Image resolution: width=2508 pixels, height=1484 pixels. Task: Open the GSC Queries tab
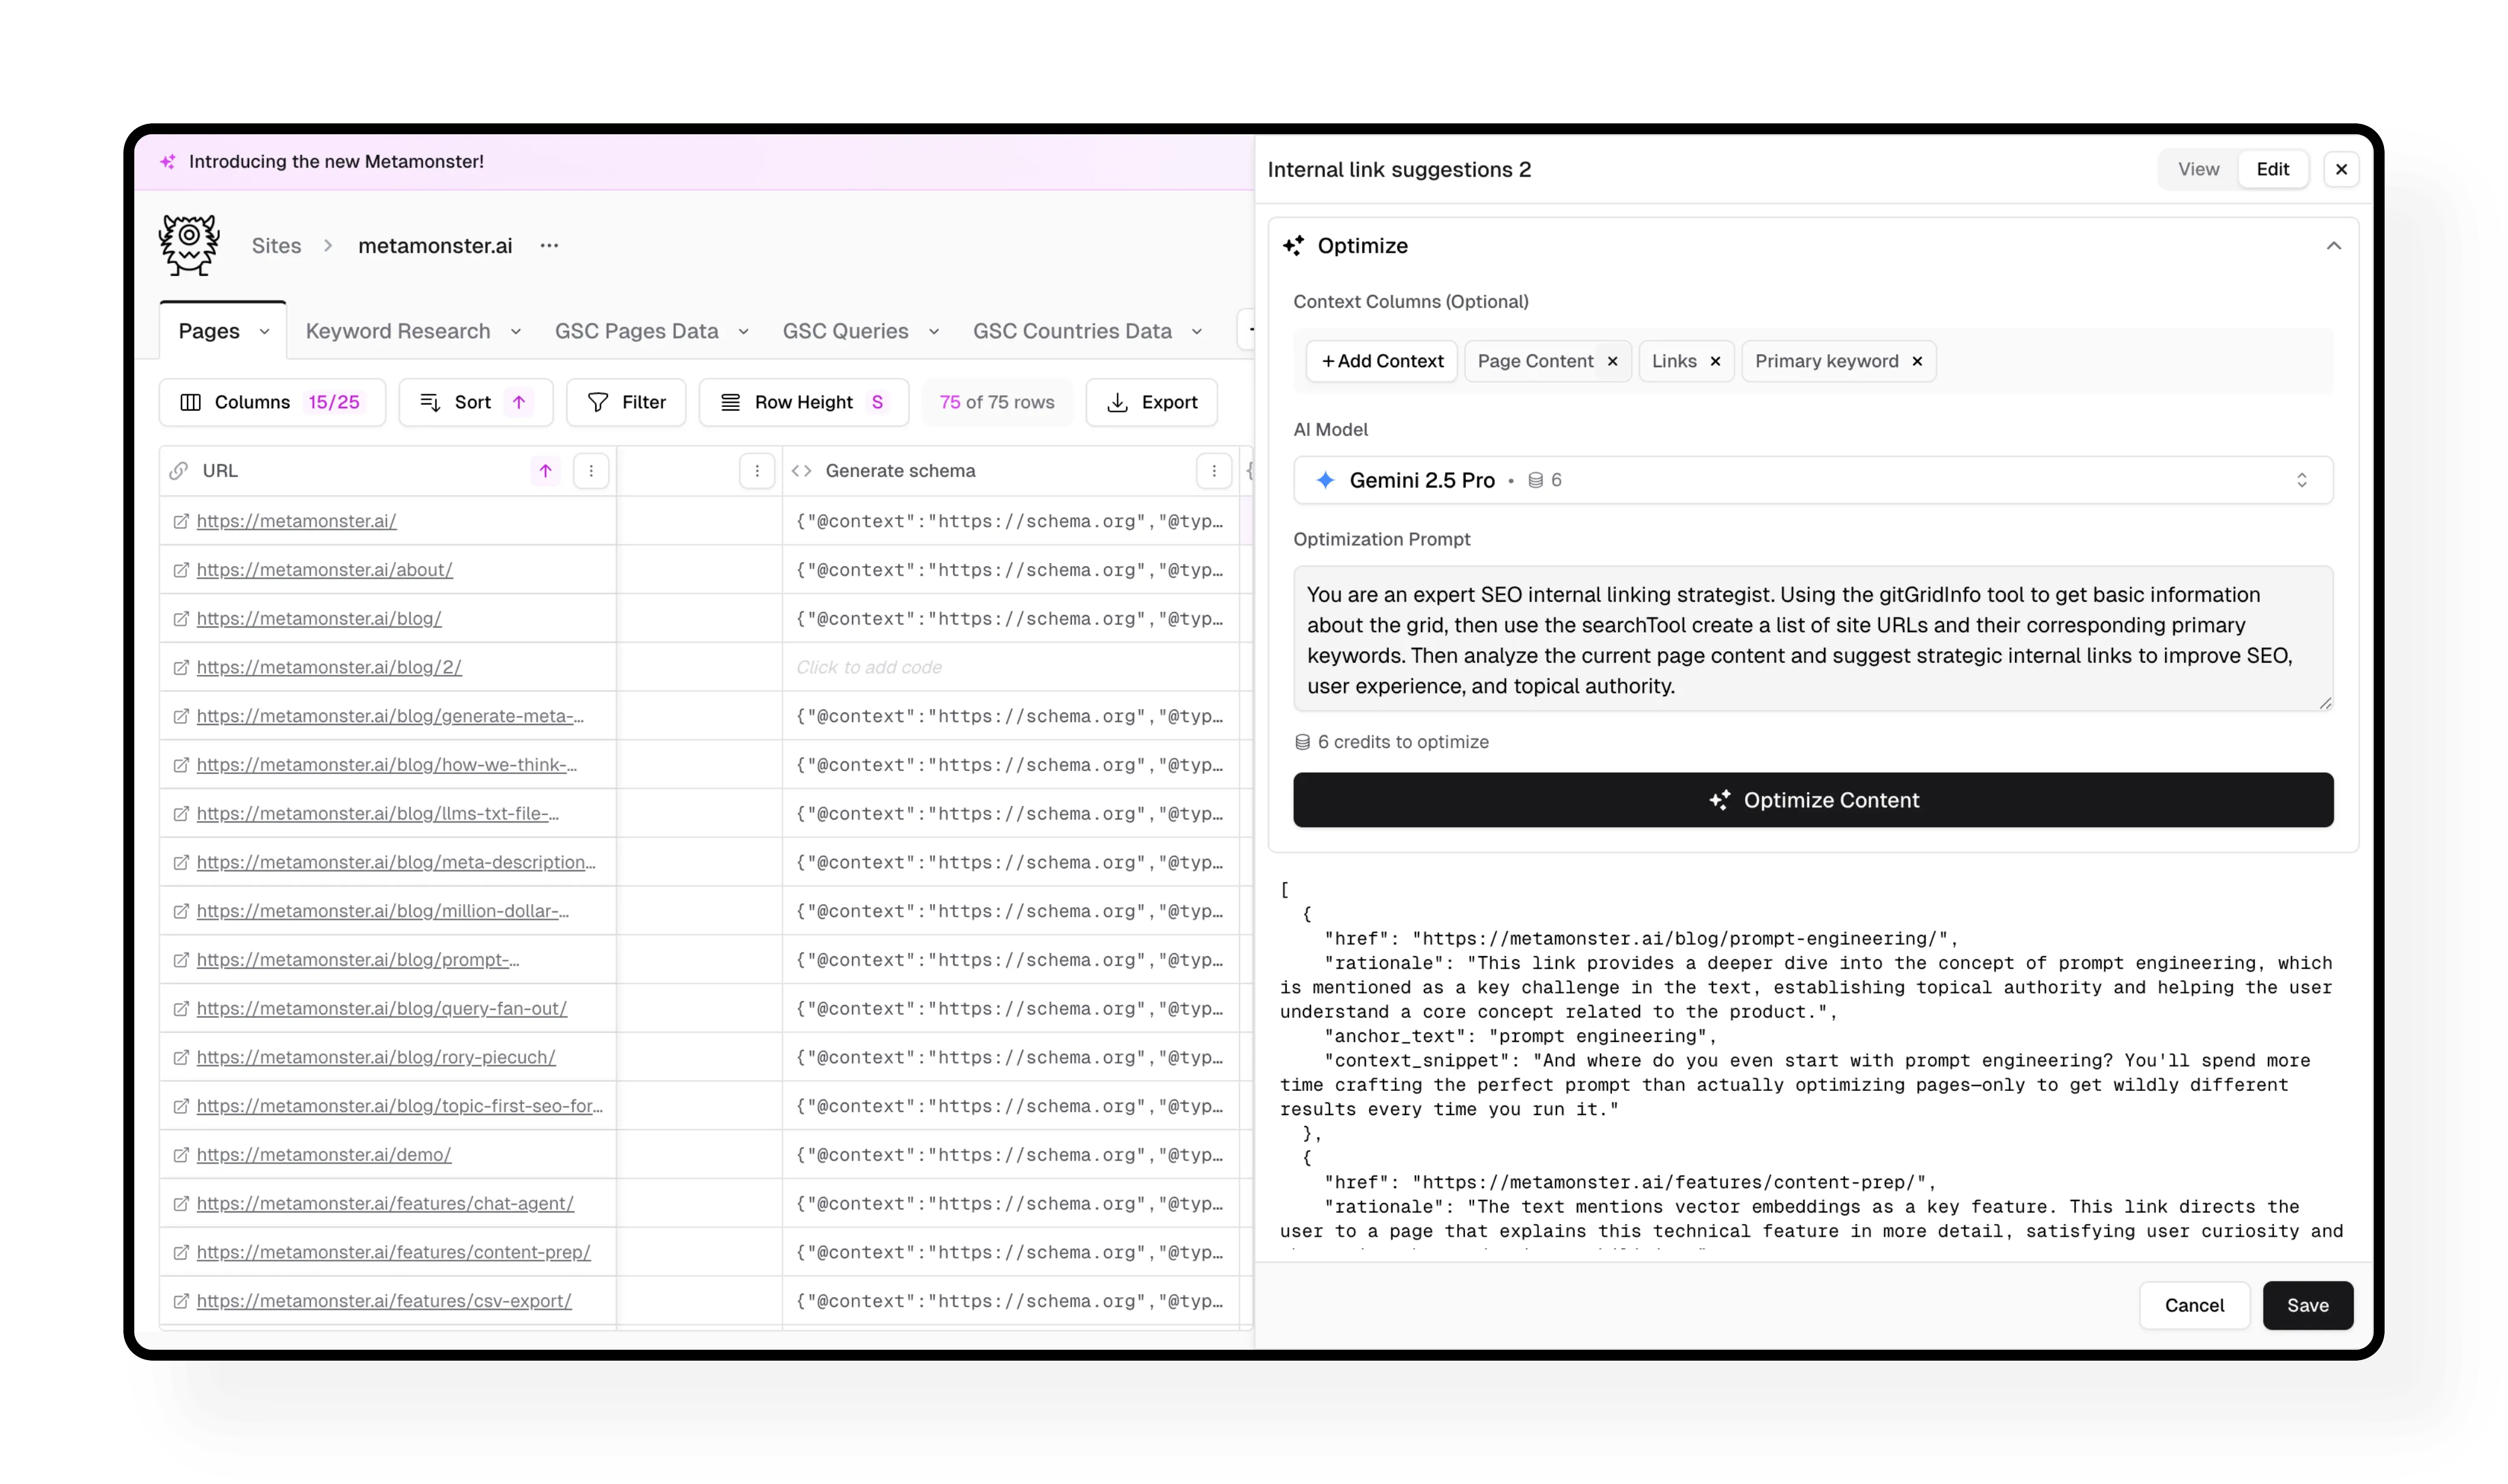tap(845, 330)
